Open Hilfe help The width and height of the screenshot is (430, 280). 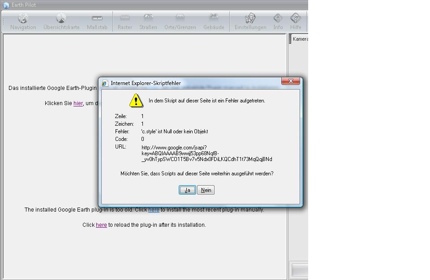pyautogui.click(x=296, y=21)
